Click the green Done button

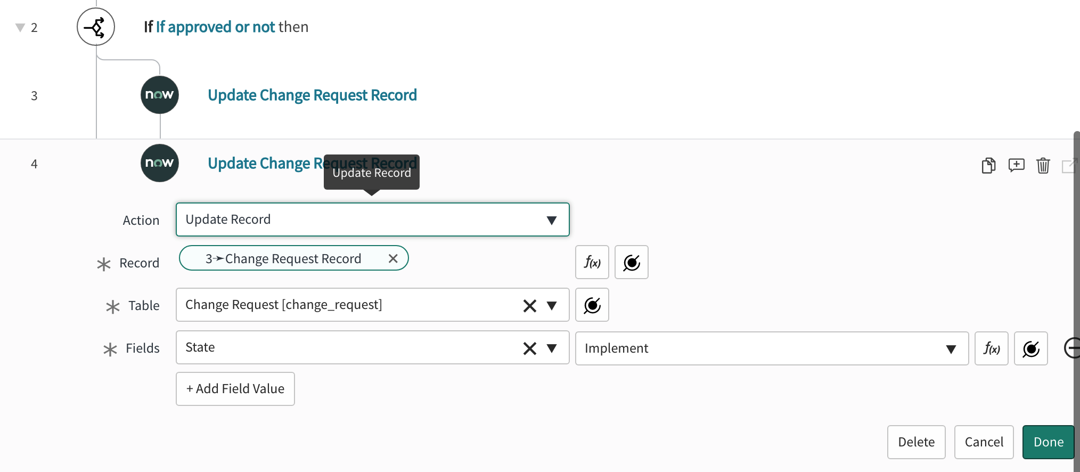click(1048, 442)
